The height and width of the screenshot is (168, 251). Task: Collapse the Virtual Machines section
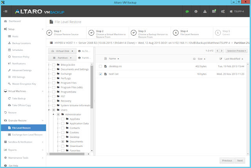point(43,91)
